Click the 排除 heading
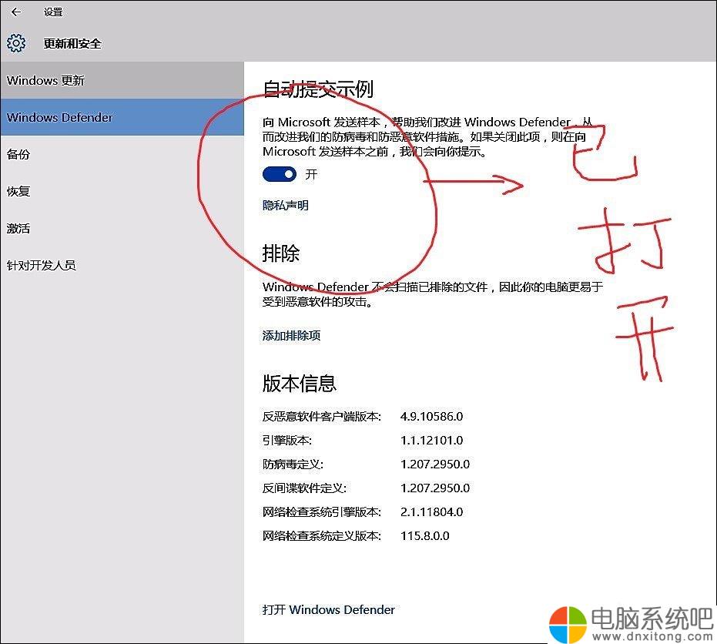Image resolution: width=717 pixels, height=644 pixels. (x=281, y=253)
